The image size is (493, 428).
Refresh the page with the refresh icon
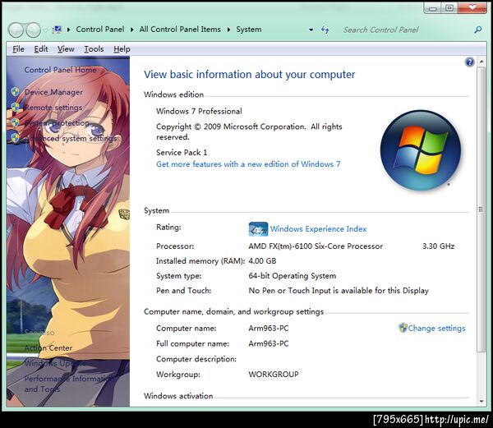point(325,30)
